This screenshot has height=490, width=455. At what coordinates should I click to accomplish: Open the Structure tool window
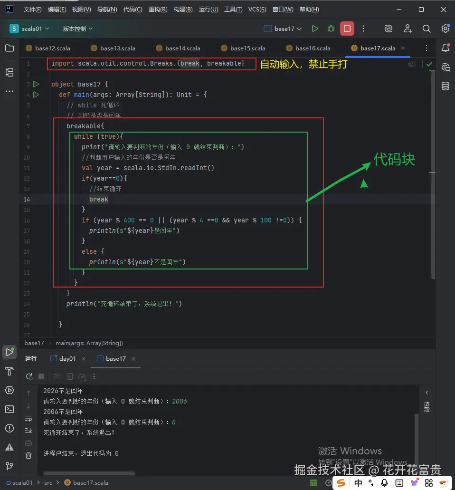click(9, 72)
